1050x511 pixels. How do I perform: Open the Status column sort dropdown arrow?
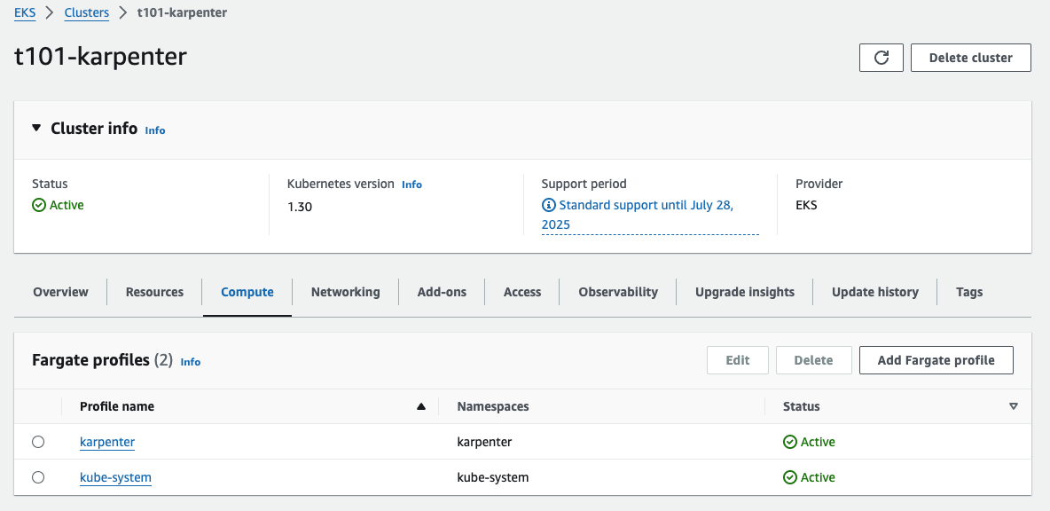[x=1014, y=406]
